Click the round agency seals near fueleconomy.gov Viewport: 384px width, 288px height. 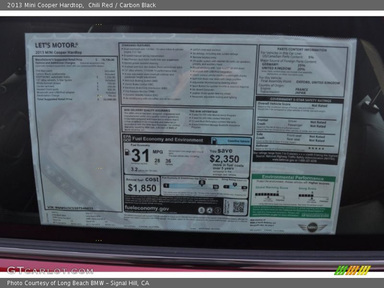coord(209,210)
